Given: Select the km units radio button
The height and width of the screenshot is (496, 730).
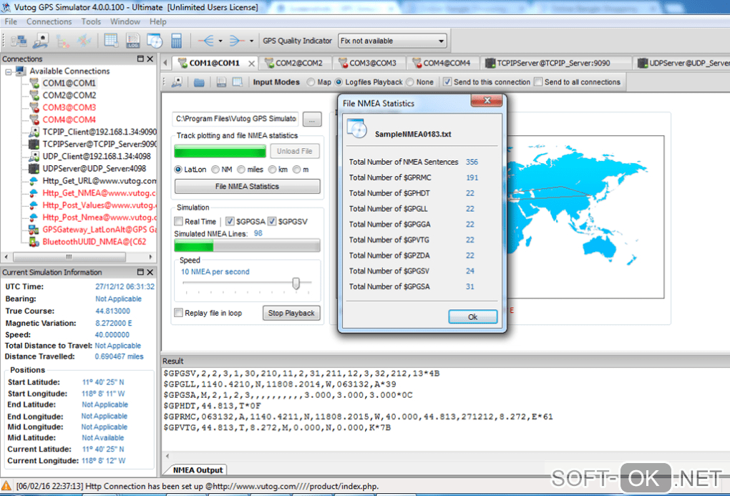Looking at the screenshot, I should click(272, 170).
